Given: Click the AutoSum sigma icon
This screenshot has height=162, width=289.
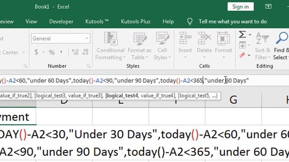Looking at the screenshot, I should coord(242,34).
